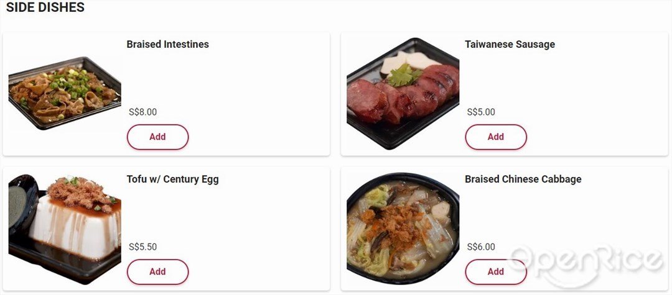Image resolution: width=672 pixels, height=295 pixels.
Task: Click the S$6.00 price label
Action: [x=481, y=247]
